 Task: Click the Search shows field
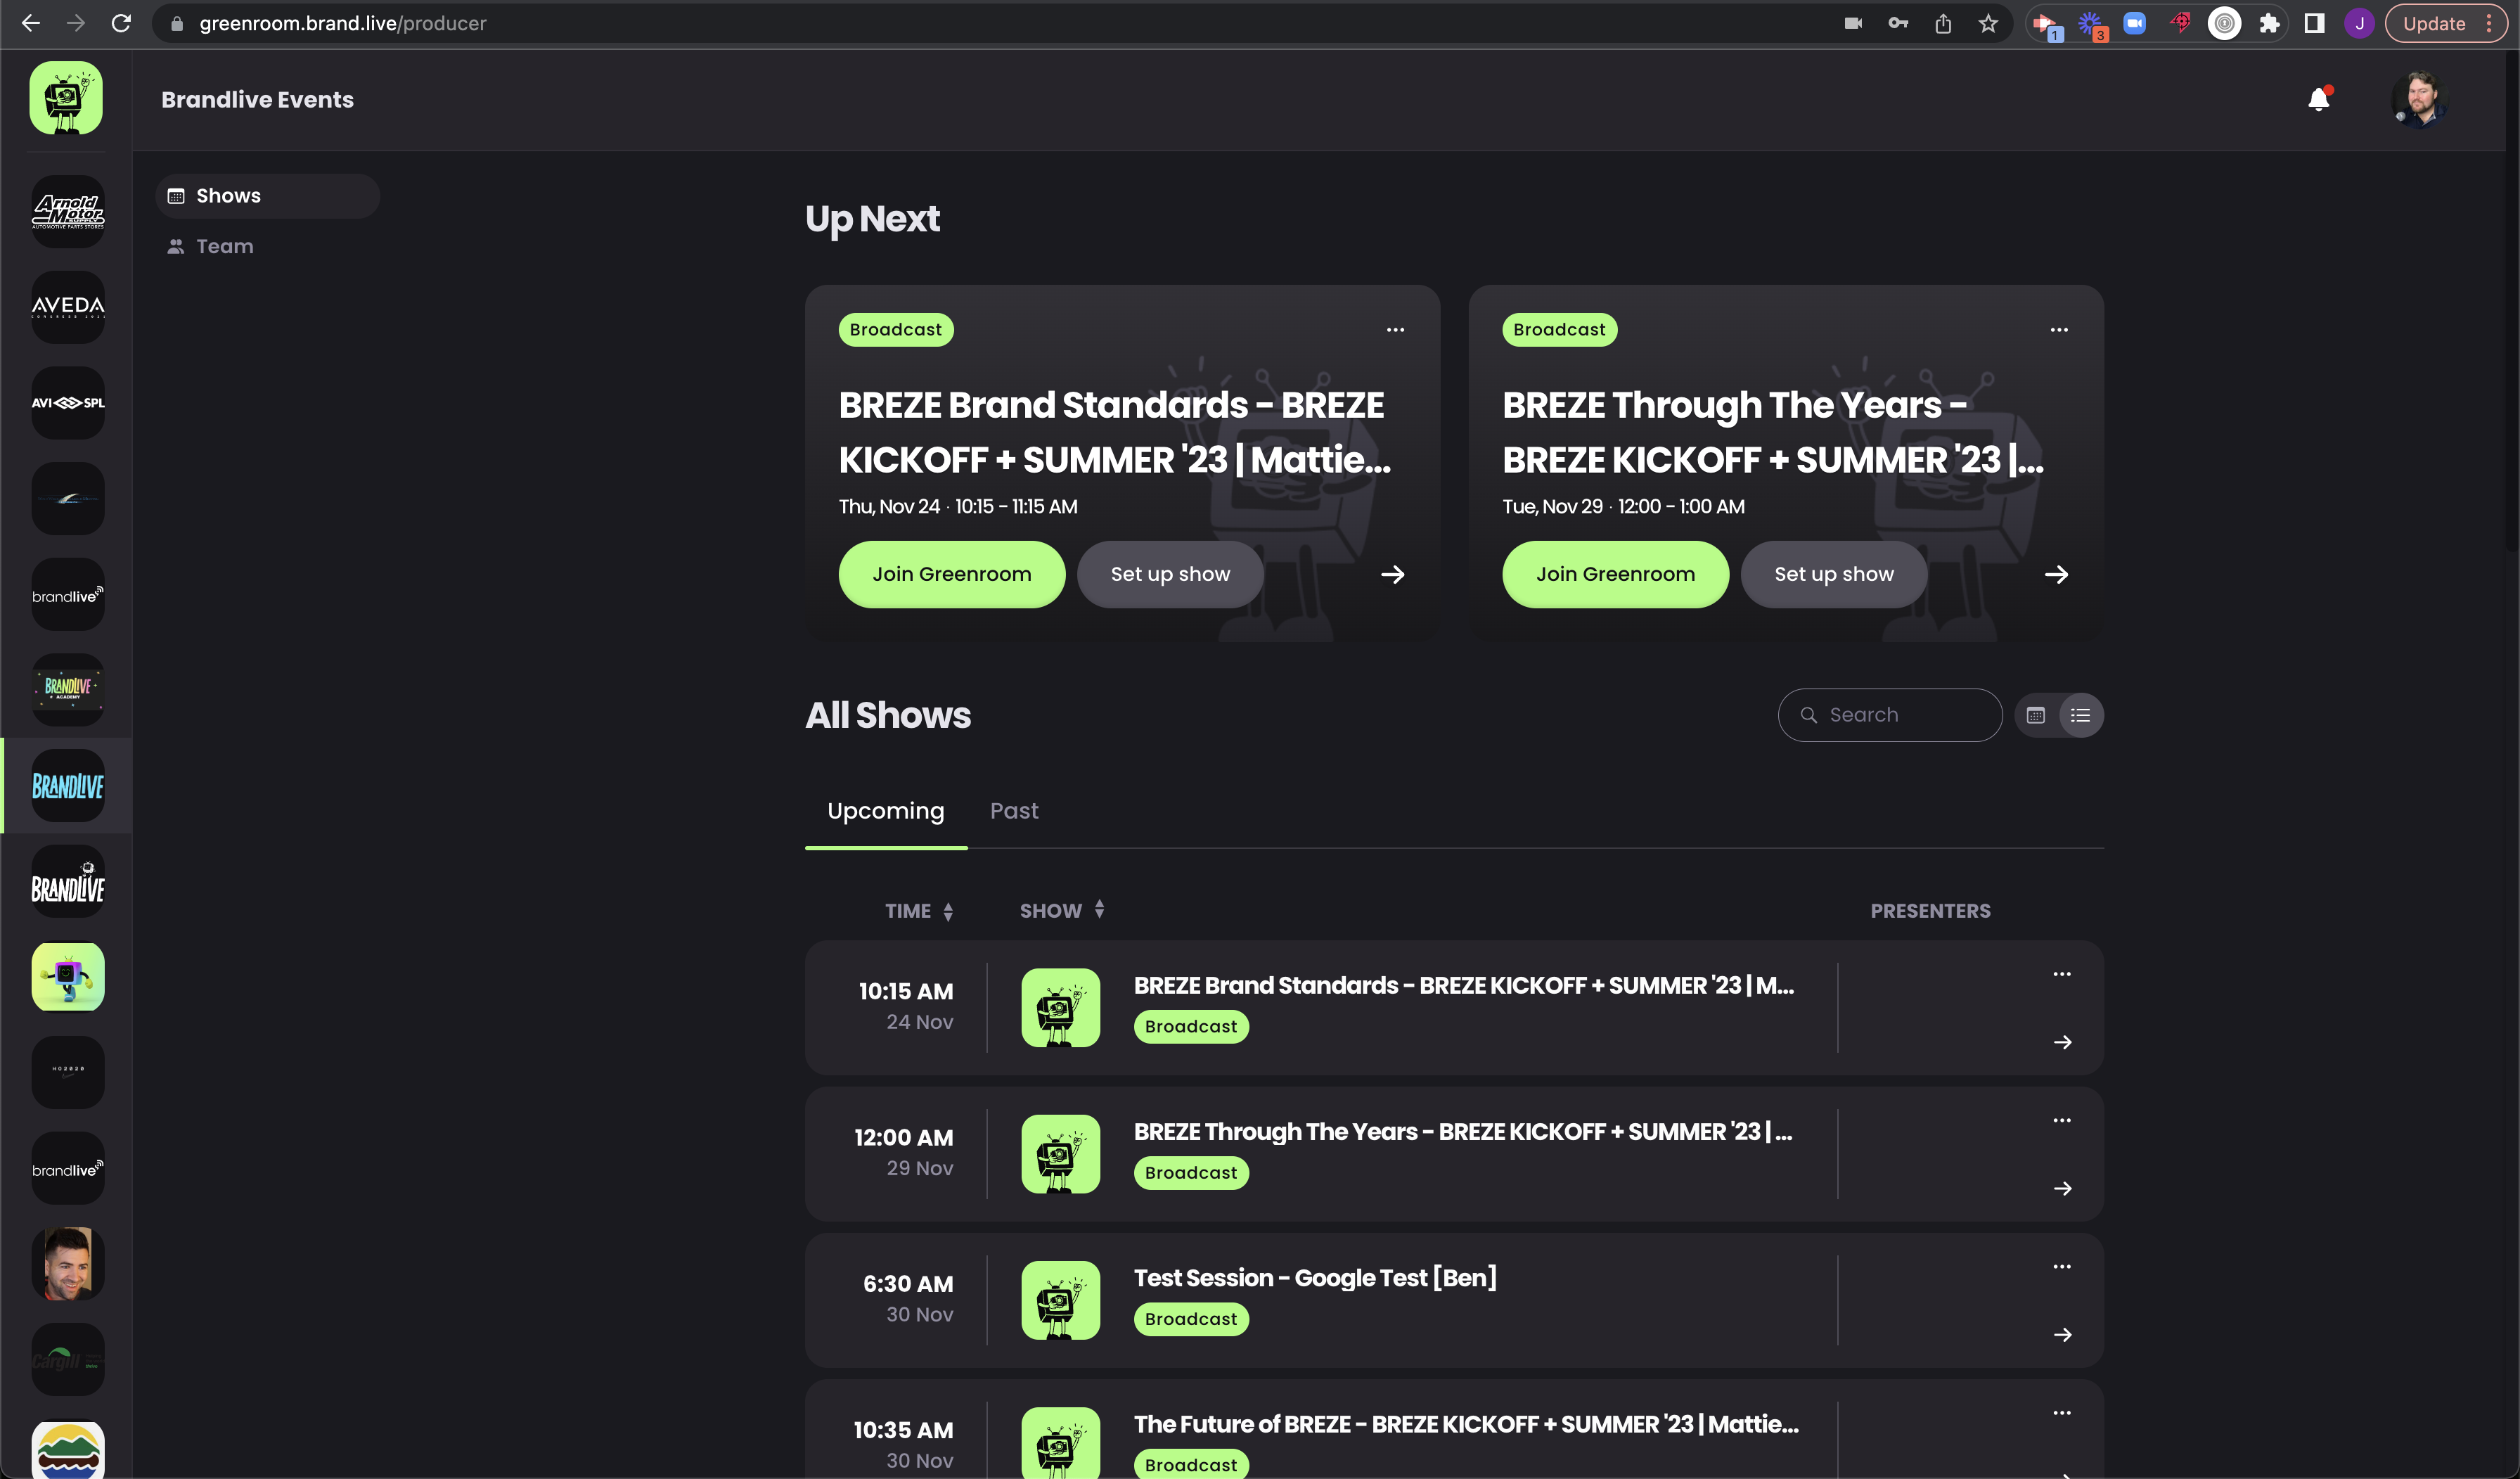pyautogui.click(x=1890, y=715)
